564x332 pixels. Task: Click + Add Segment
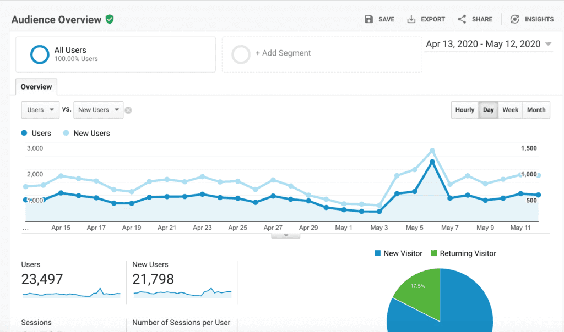(x=283, y=53)
